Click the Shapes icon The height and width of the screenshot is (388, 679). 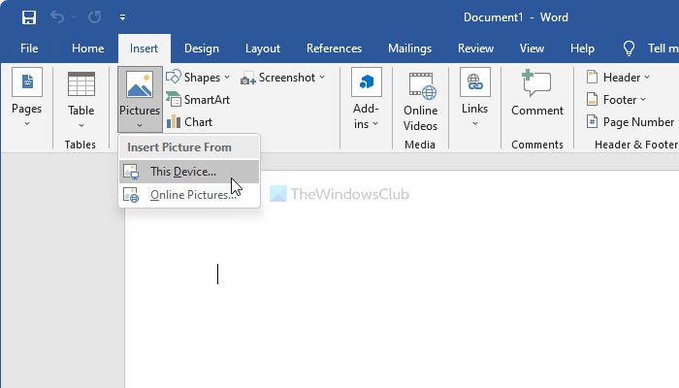(x=174, y=77)
